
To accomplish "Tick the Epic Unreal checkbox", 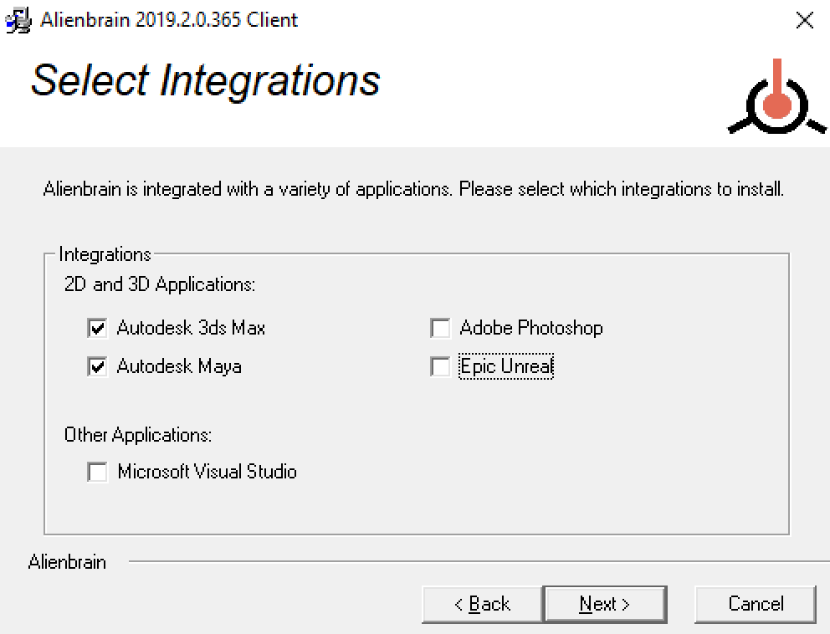I will (440, 366).
